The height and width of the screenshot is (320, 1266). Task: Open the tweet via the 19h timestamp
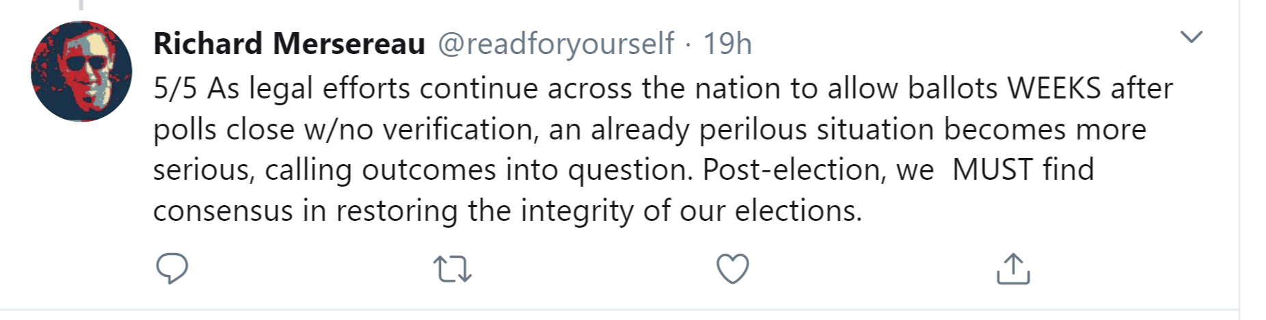(x=727, y=44)
